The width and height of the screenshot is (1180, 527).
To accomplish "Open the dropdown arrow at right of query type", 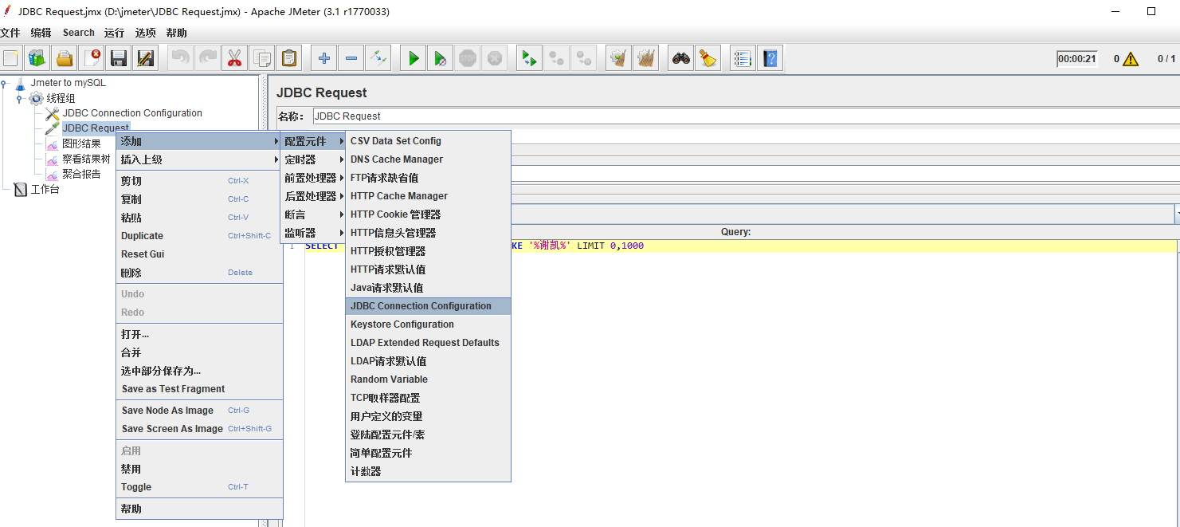I will (x=1178, y=214).
